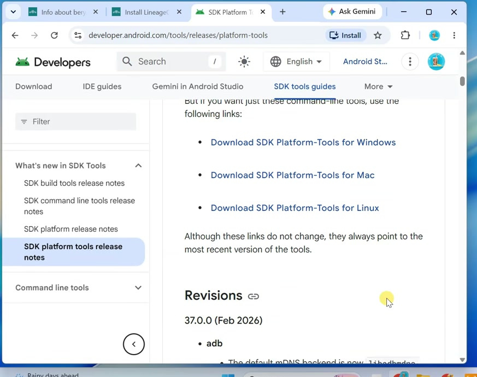Toggle the site light/dark theme
Viewport: 477px width, 377px height.
click(x=244, y=61)
